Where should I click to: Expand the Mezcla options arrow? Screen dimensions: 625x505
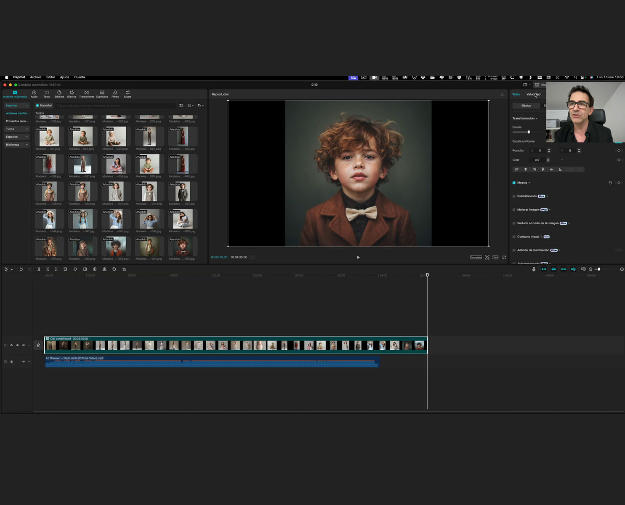pyautogui.click(x=529, y=183)
